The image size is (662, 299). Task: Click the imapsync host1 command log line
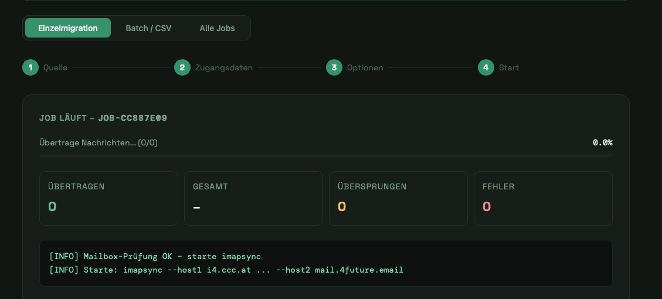point(226,270)
